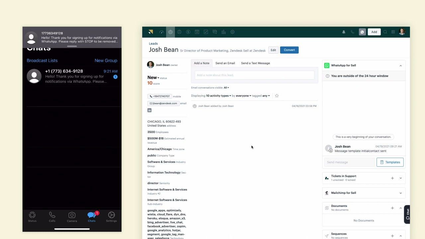Focus the Send message input
425x239 pixels.
click(349, 162)
